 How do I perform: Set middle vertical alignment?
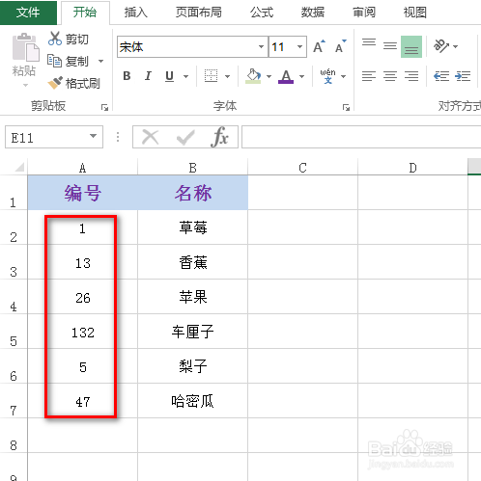click(390, 46)
